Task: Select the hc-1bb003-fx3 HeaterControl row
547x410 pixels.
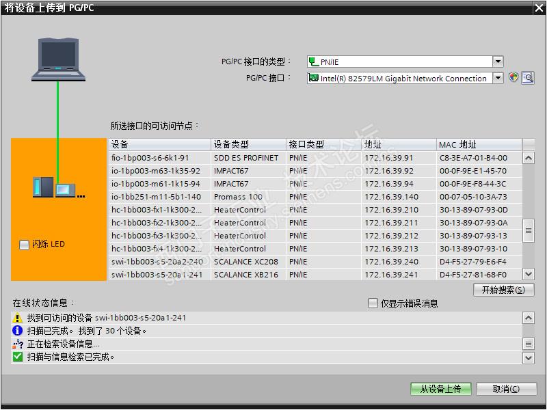Action: [x=315, y=236]
